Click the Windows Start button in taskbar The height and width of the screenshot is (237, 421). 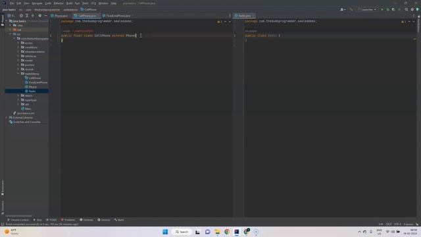pyautogui.click(x=165, y=232)
